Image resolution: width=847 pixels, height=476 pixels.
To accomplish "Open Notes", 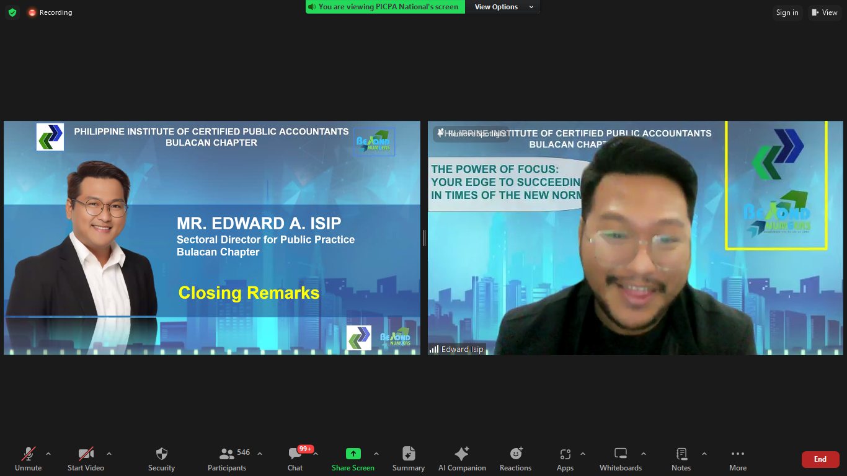I will [681, 459].
